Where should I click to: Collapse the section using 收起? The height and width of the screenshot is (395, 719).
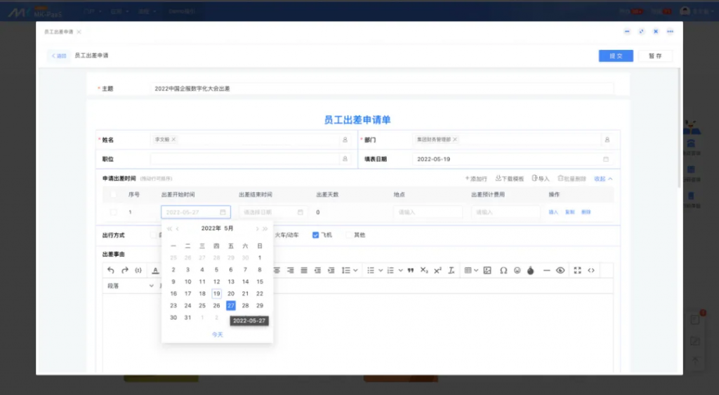(603, 179)
